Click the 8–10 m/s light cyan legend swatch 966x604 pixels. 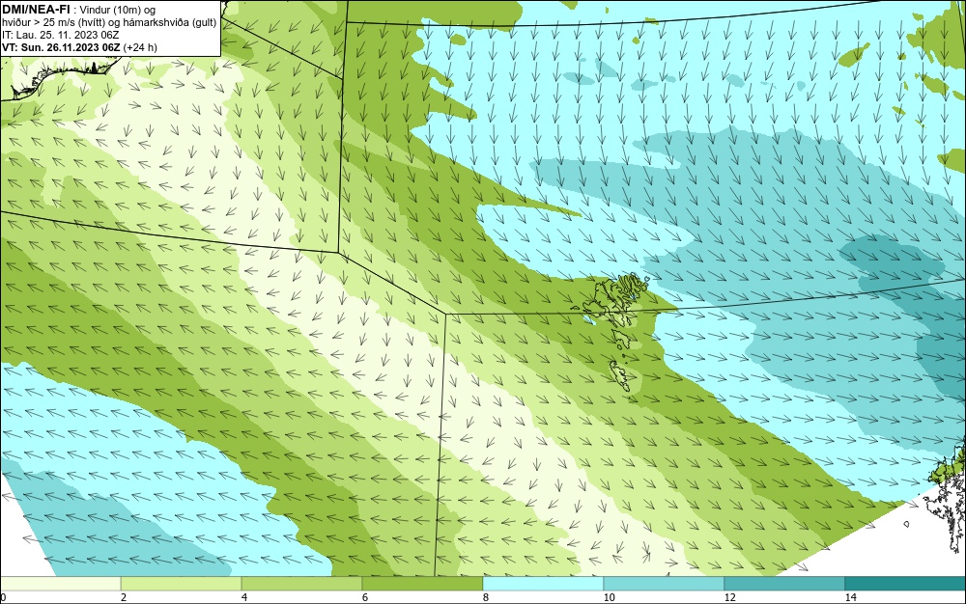click(x=543, y=584)
